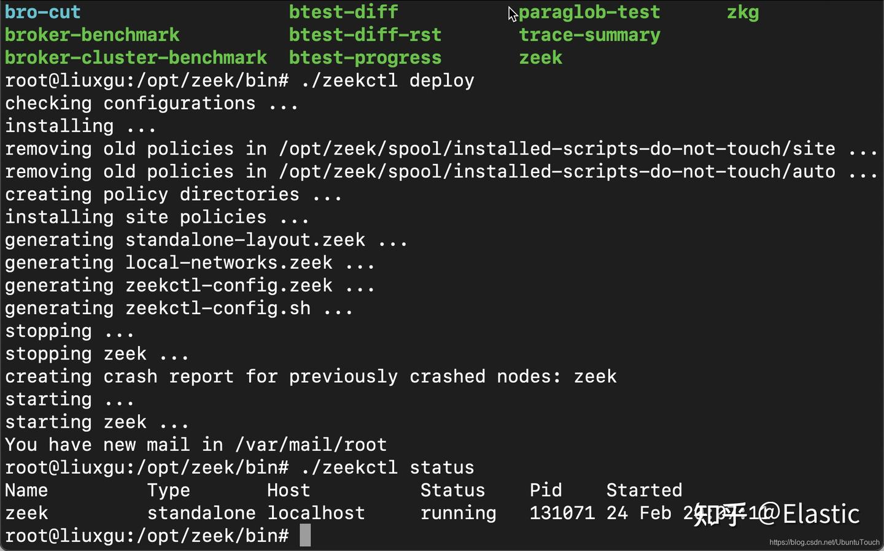Screen dimensions: 884x551
Task: Select the running status value
Action: tap(458, 513)
